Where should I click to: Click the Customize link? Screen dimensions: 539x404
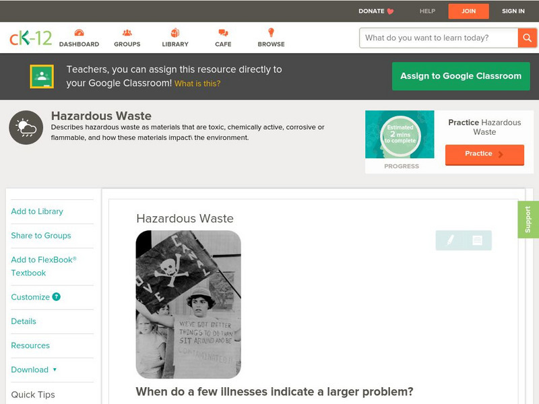[30, 297]
